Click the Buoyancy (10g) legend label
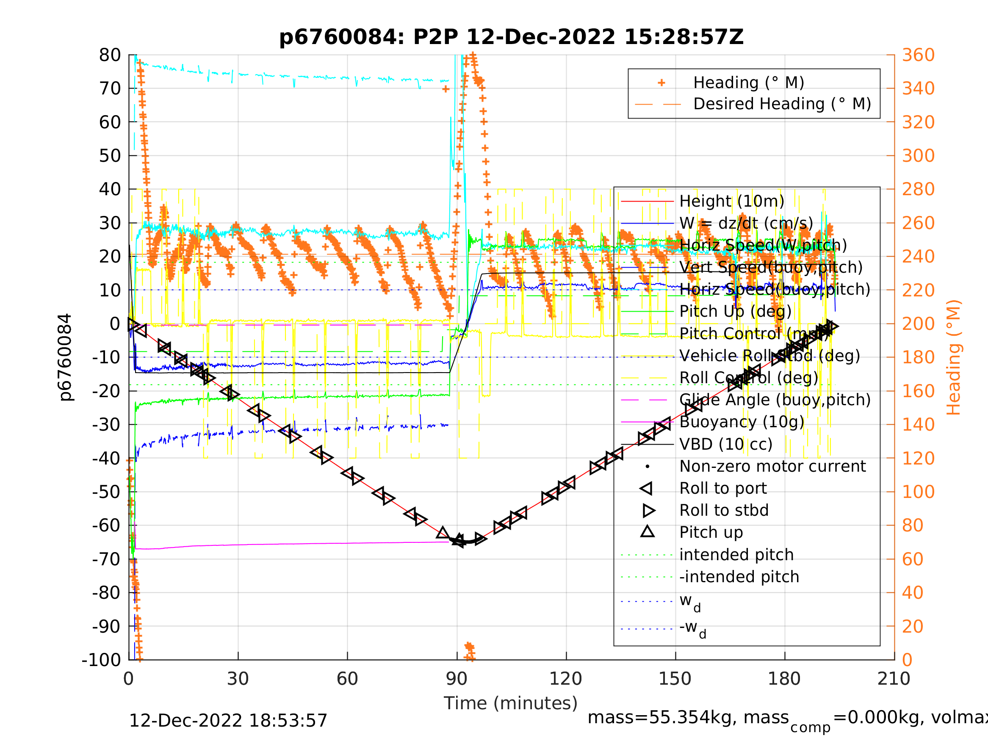The width and height of the screenshot is (988, 741). pos(742,422)
